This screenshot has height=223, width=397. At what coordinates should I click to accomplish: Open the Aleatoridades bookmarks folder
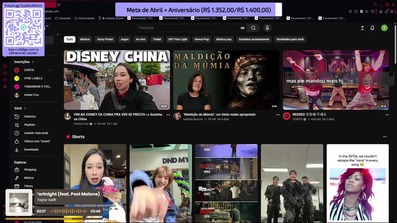85,18
